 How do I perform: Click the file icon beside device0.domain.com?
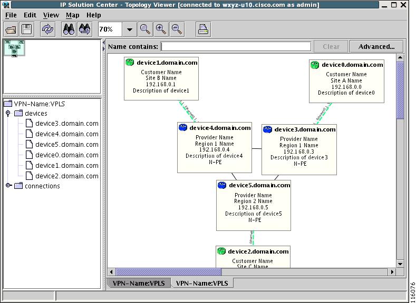click(29, 155)
